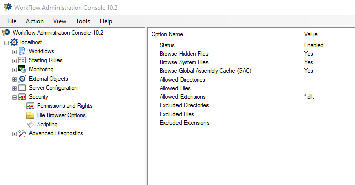Click the Scripting node icon
Viewport: 355px width, 185px height.
[x=31, y=124]
